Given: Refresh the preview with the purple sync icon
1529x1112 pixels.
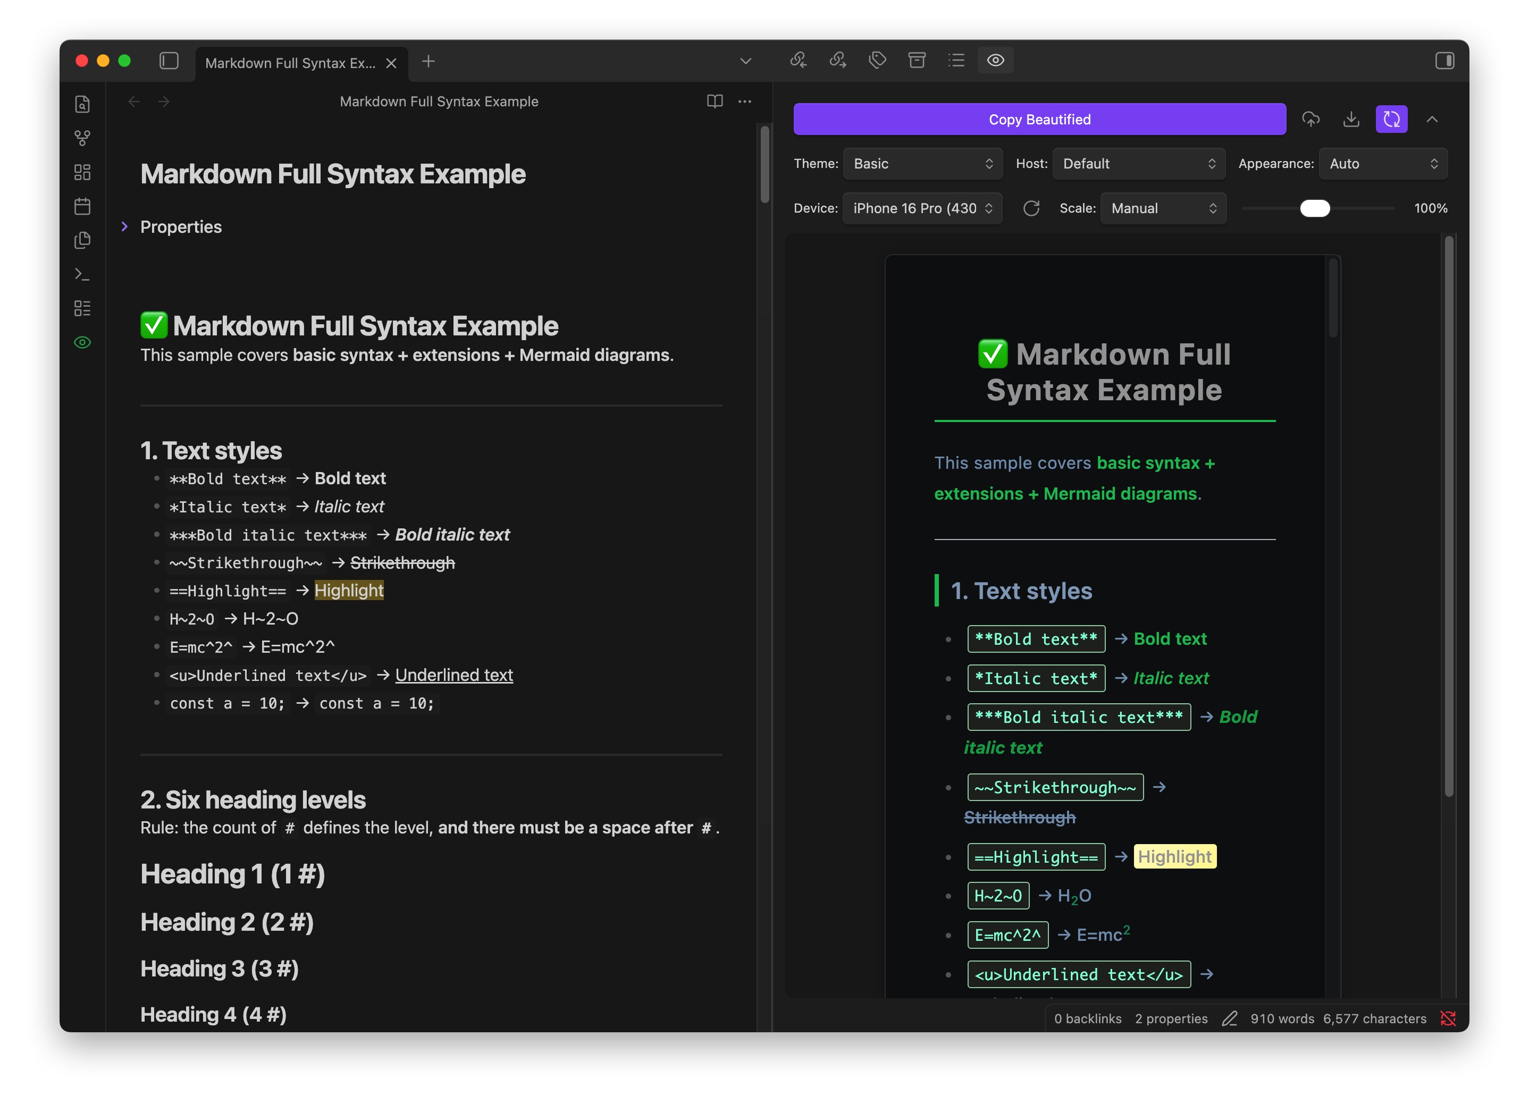Looking at the screenshot, I should pos(1391,119).
